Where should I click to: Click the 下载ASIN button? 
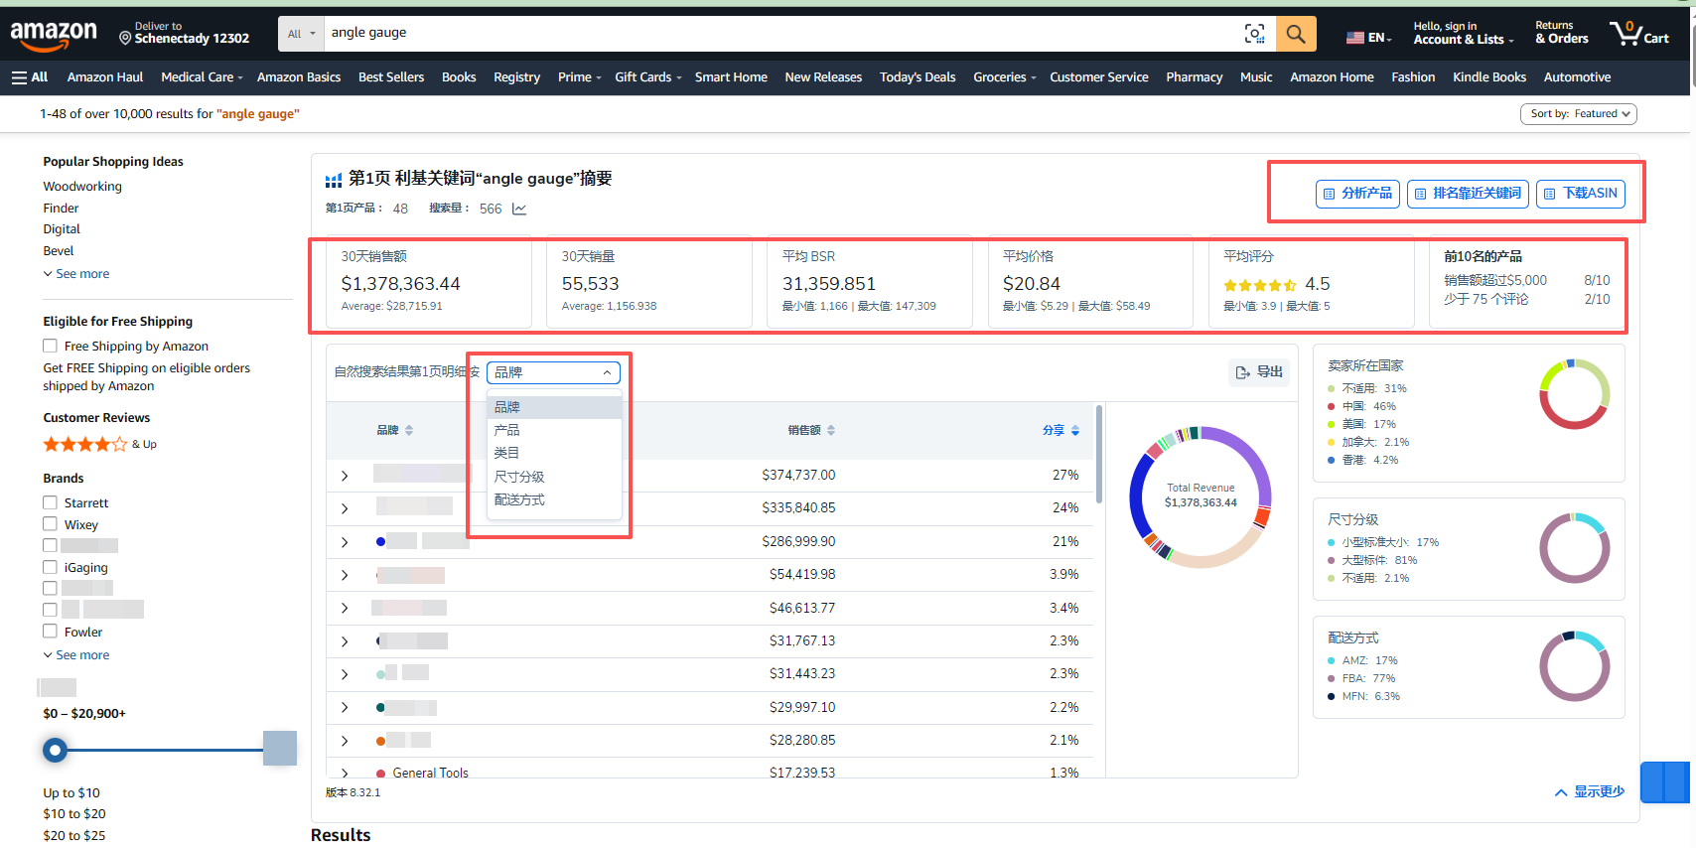[x=1580, y=194]
